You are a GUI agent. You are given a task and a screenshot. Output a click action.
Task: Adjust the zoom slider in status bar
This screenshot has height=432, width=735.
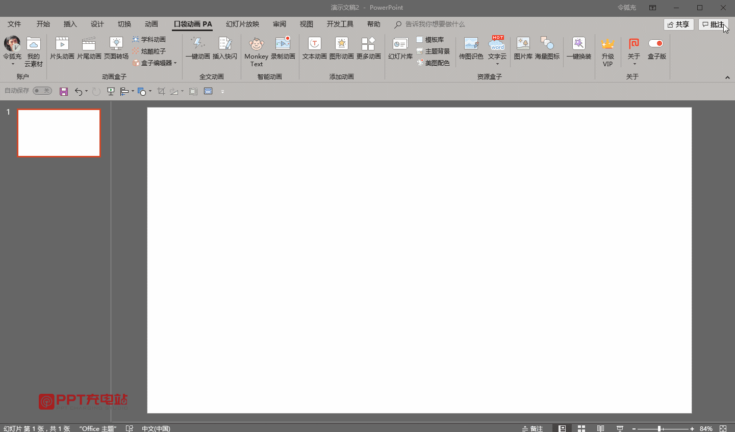click(x=660, y=429)
